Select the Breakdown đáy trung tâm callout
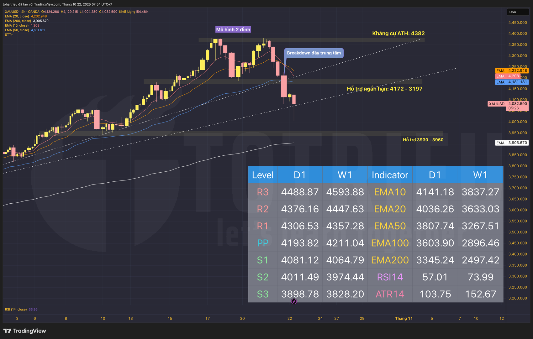The image size is (533, 339). click(x=314, y=53)
